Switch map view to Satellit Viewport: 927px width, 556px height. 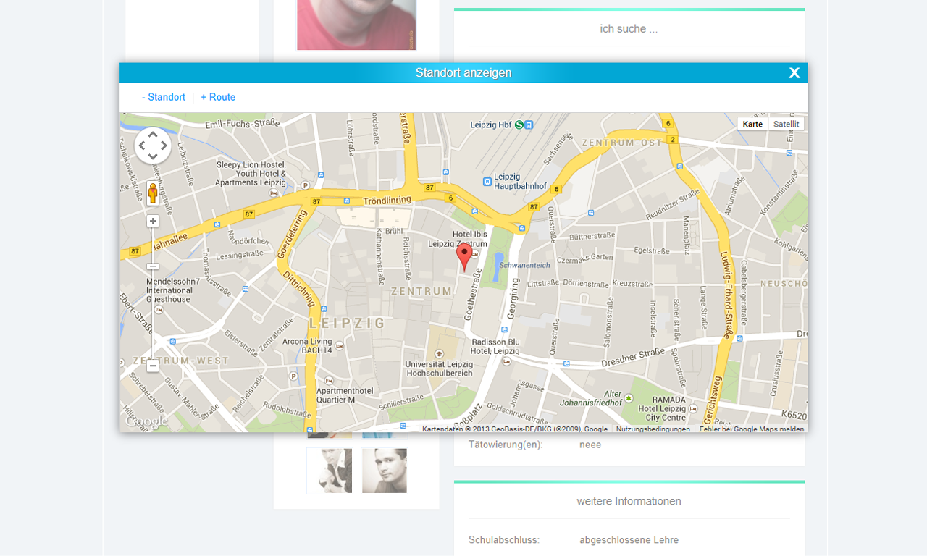coord(787,124)
